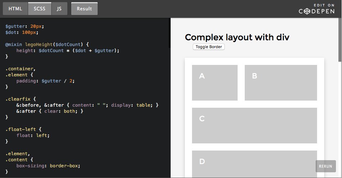Click the result pane scrollbar thumb
The height and width of the screenshot is (178, 342).
pos(340,39)
